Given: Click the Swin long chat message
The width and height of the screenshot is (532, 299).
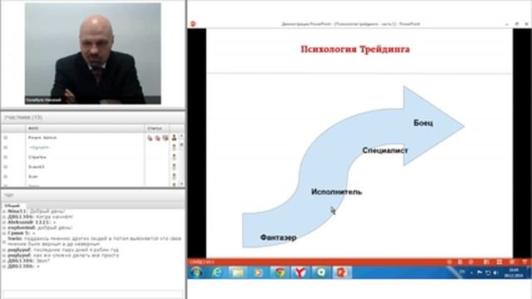Looking at the screenshot, I should [94, 242].
